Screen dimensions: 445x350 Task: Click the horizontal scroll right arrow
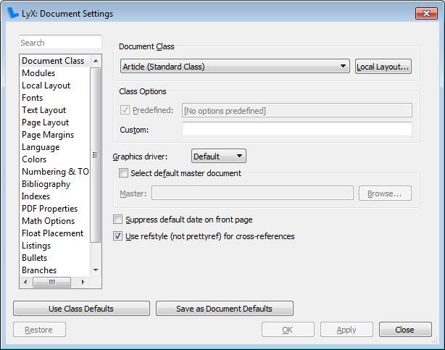(x=83, y=282)
